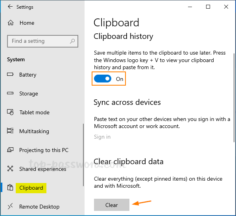Turn off the Clipboard history toggle
The height and width of the screenshot is (216, 236).
coord(102,79)
